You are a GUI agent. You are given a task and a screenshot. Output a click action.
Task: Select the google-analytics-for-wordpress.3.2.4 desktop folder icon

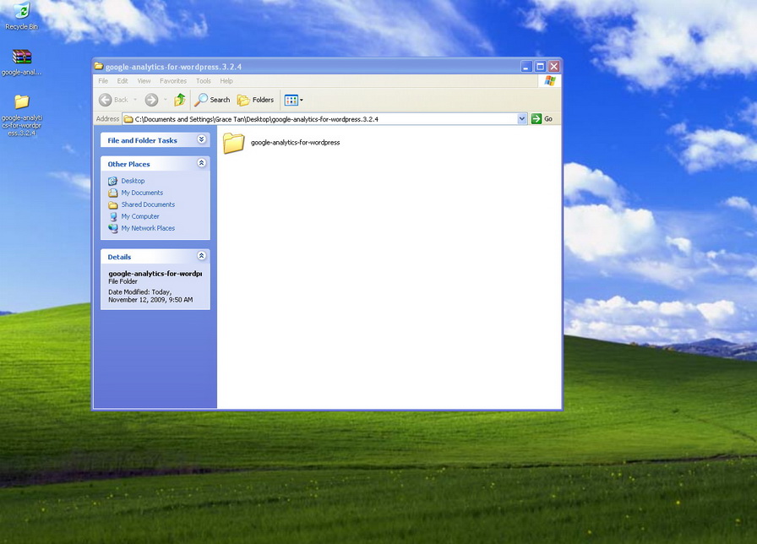22,116
